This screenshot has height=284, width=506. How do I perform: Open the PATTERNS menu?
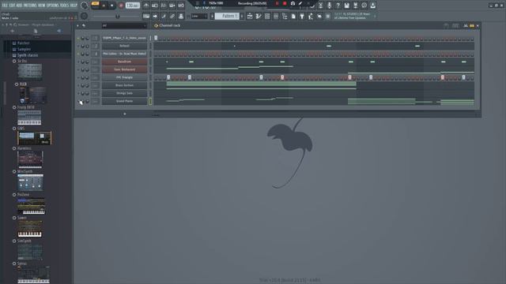click(30, 6)
